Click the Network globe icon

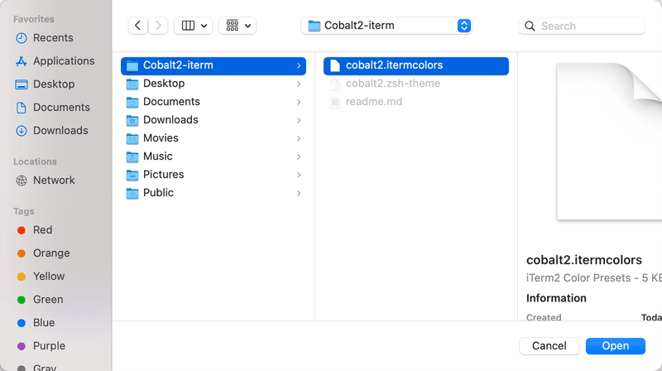(x=22, y=181)
